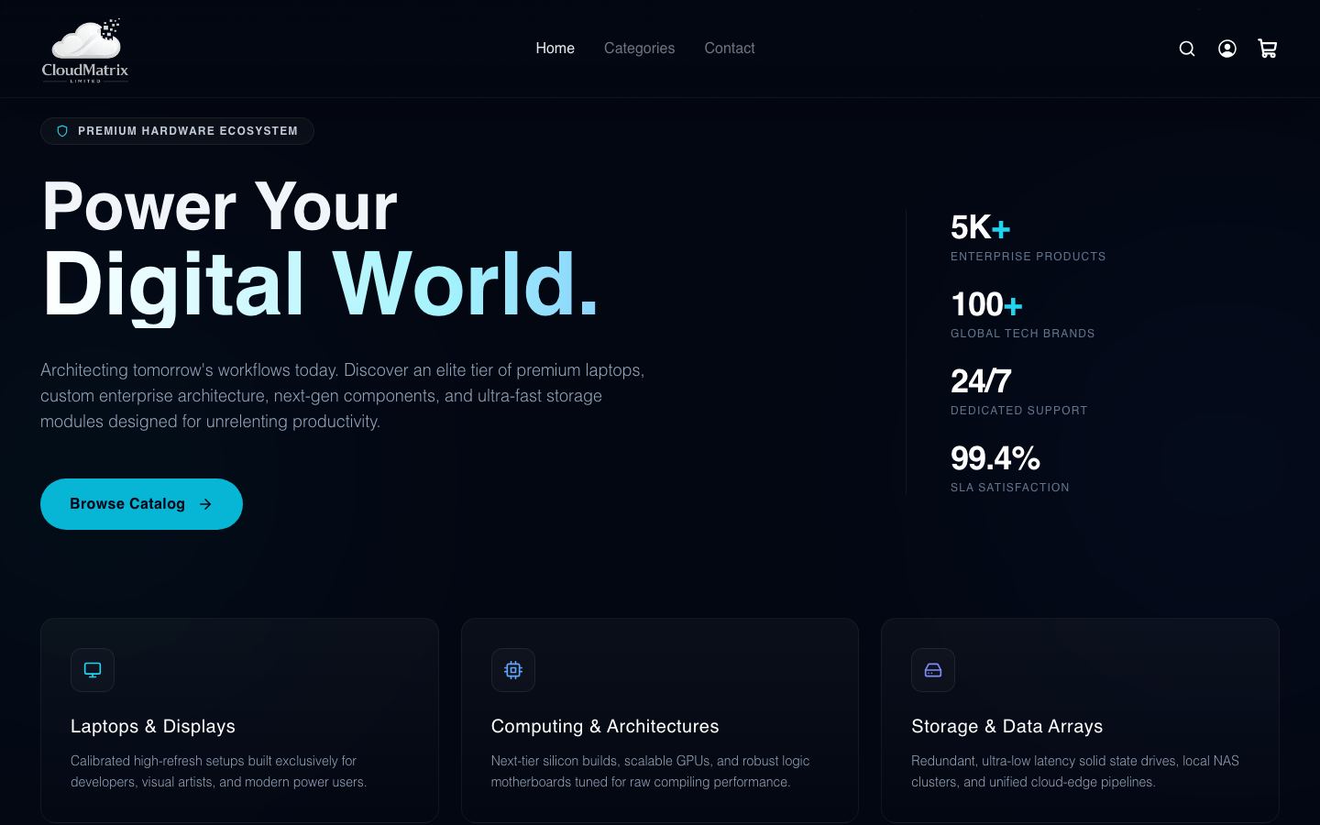Go to the Home nav item
The width and height of the screenshot is (1320, 825).
tap(555, 49)
